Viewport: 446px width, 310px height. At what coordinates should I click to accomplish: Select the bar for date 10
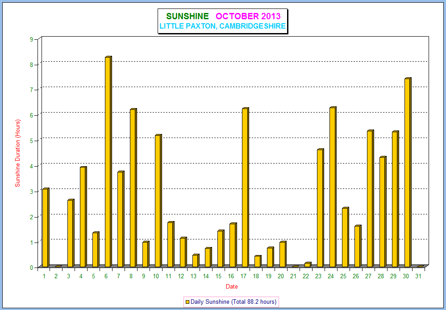point(158,201)
